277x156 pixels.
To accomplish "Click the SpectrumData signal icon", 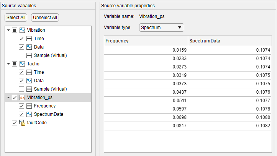I will [29, 114].
